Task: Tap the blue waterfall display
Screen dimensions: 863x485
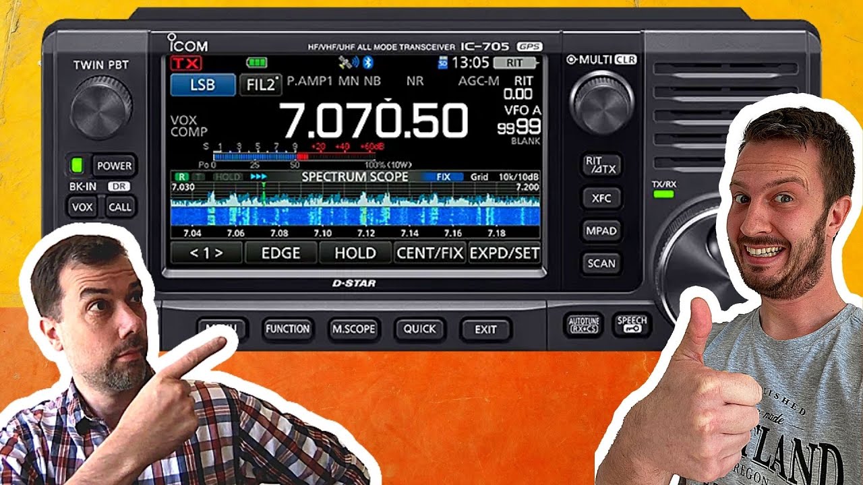Action: (x=355, y=216)
